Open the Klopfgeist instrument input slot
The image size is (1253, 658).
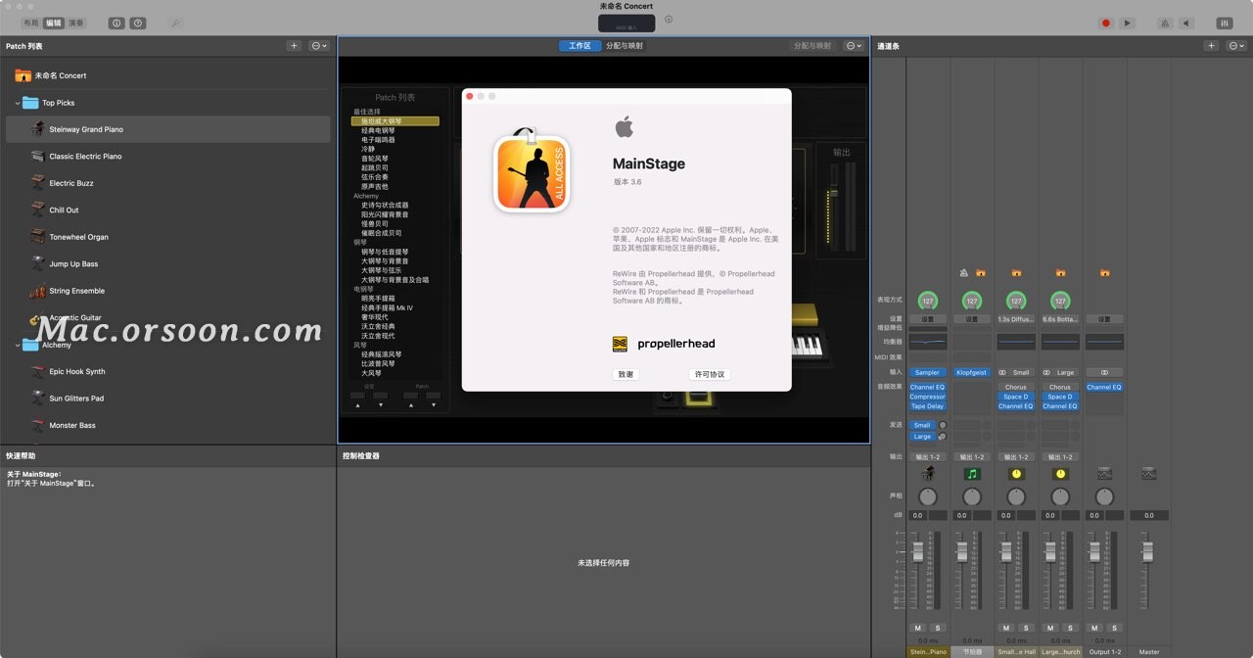click(971, 372)
